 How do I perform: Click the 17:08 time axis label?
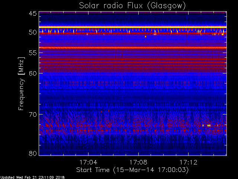click(138, 163)
